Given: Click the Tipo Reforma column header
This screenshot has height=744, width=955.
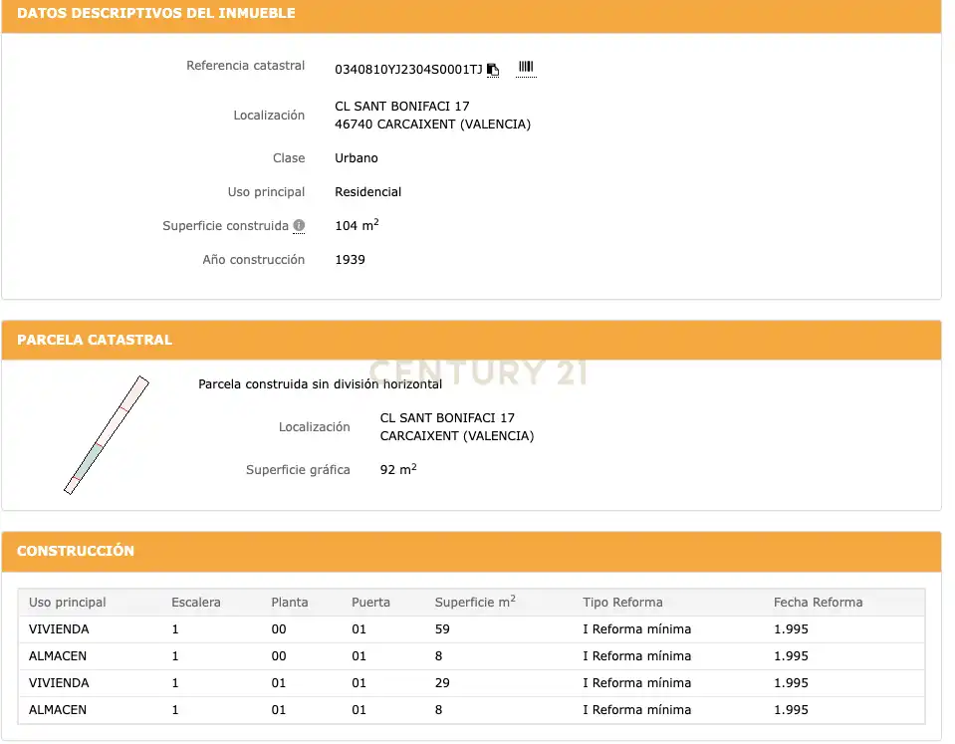Looking at the screenshot, I should point(622,602).
